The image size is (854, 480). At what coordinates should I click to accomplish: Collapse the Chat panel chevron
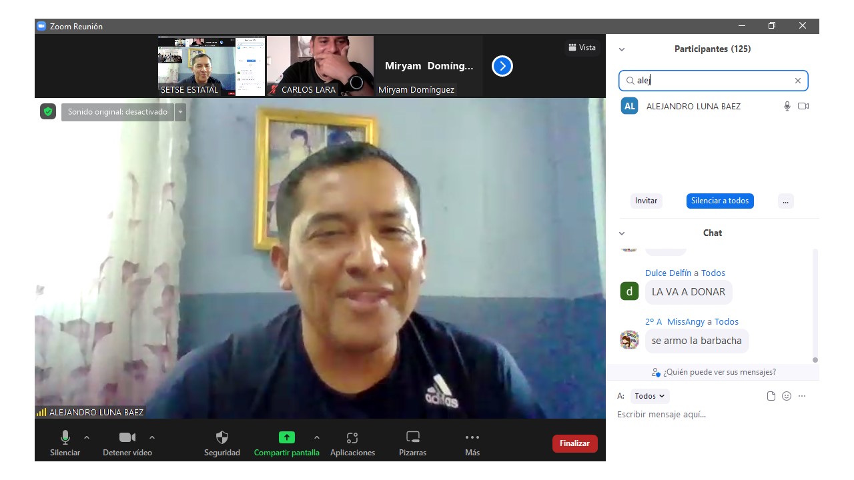622,233
